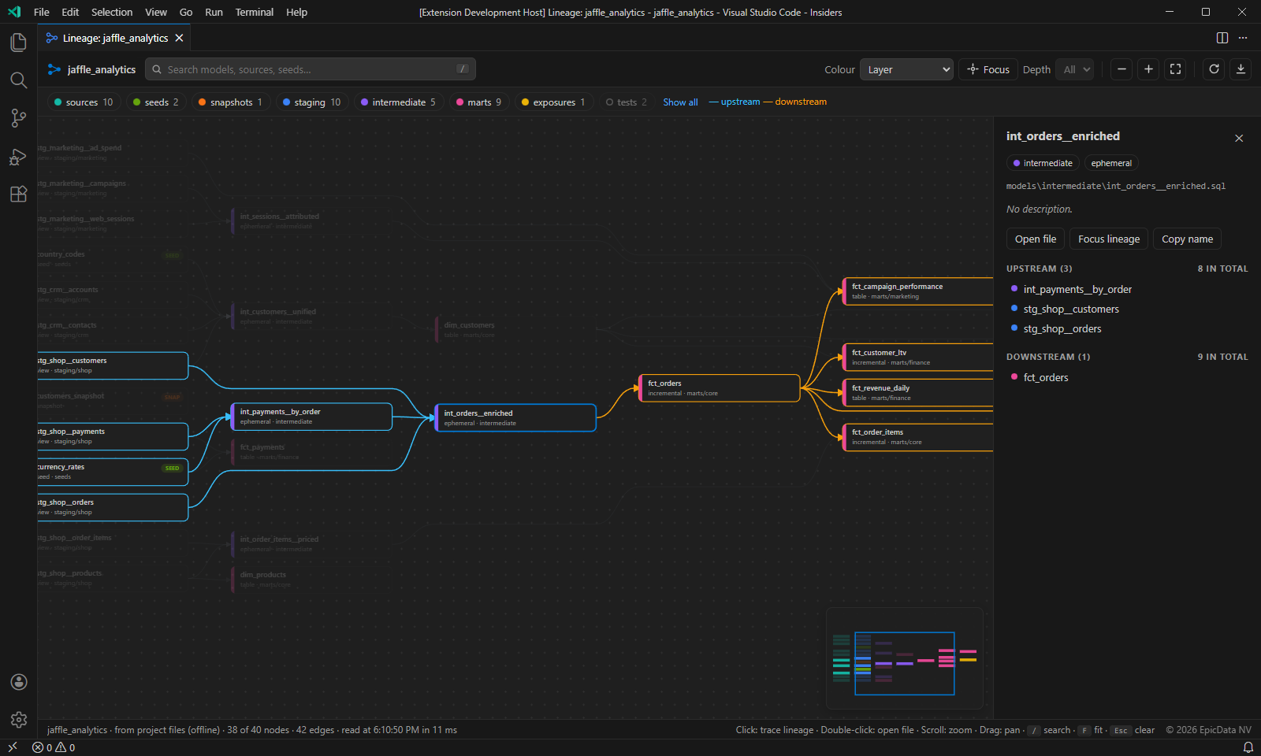Open the Go menu
Image resolution: width=1261 pixels, height=756 pixels.
186,12
